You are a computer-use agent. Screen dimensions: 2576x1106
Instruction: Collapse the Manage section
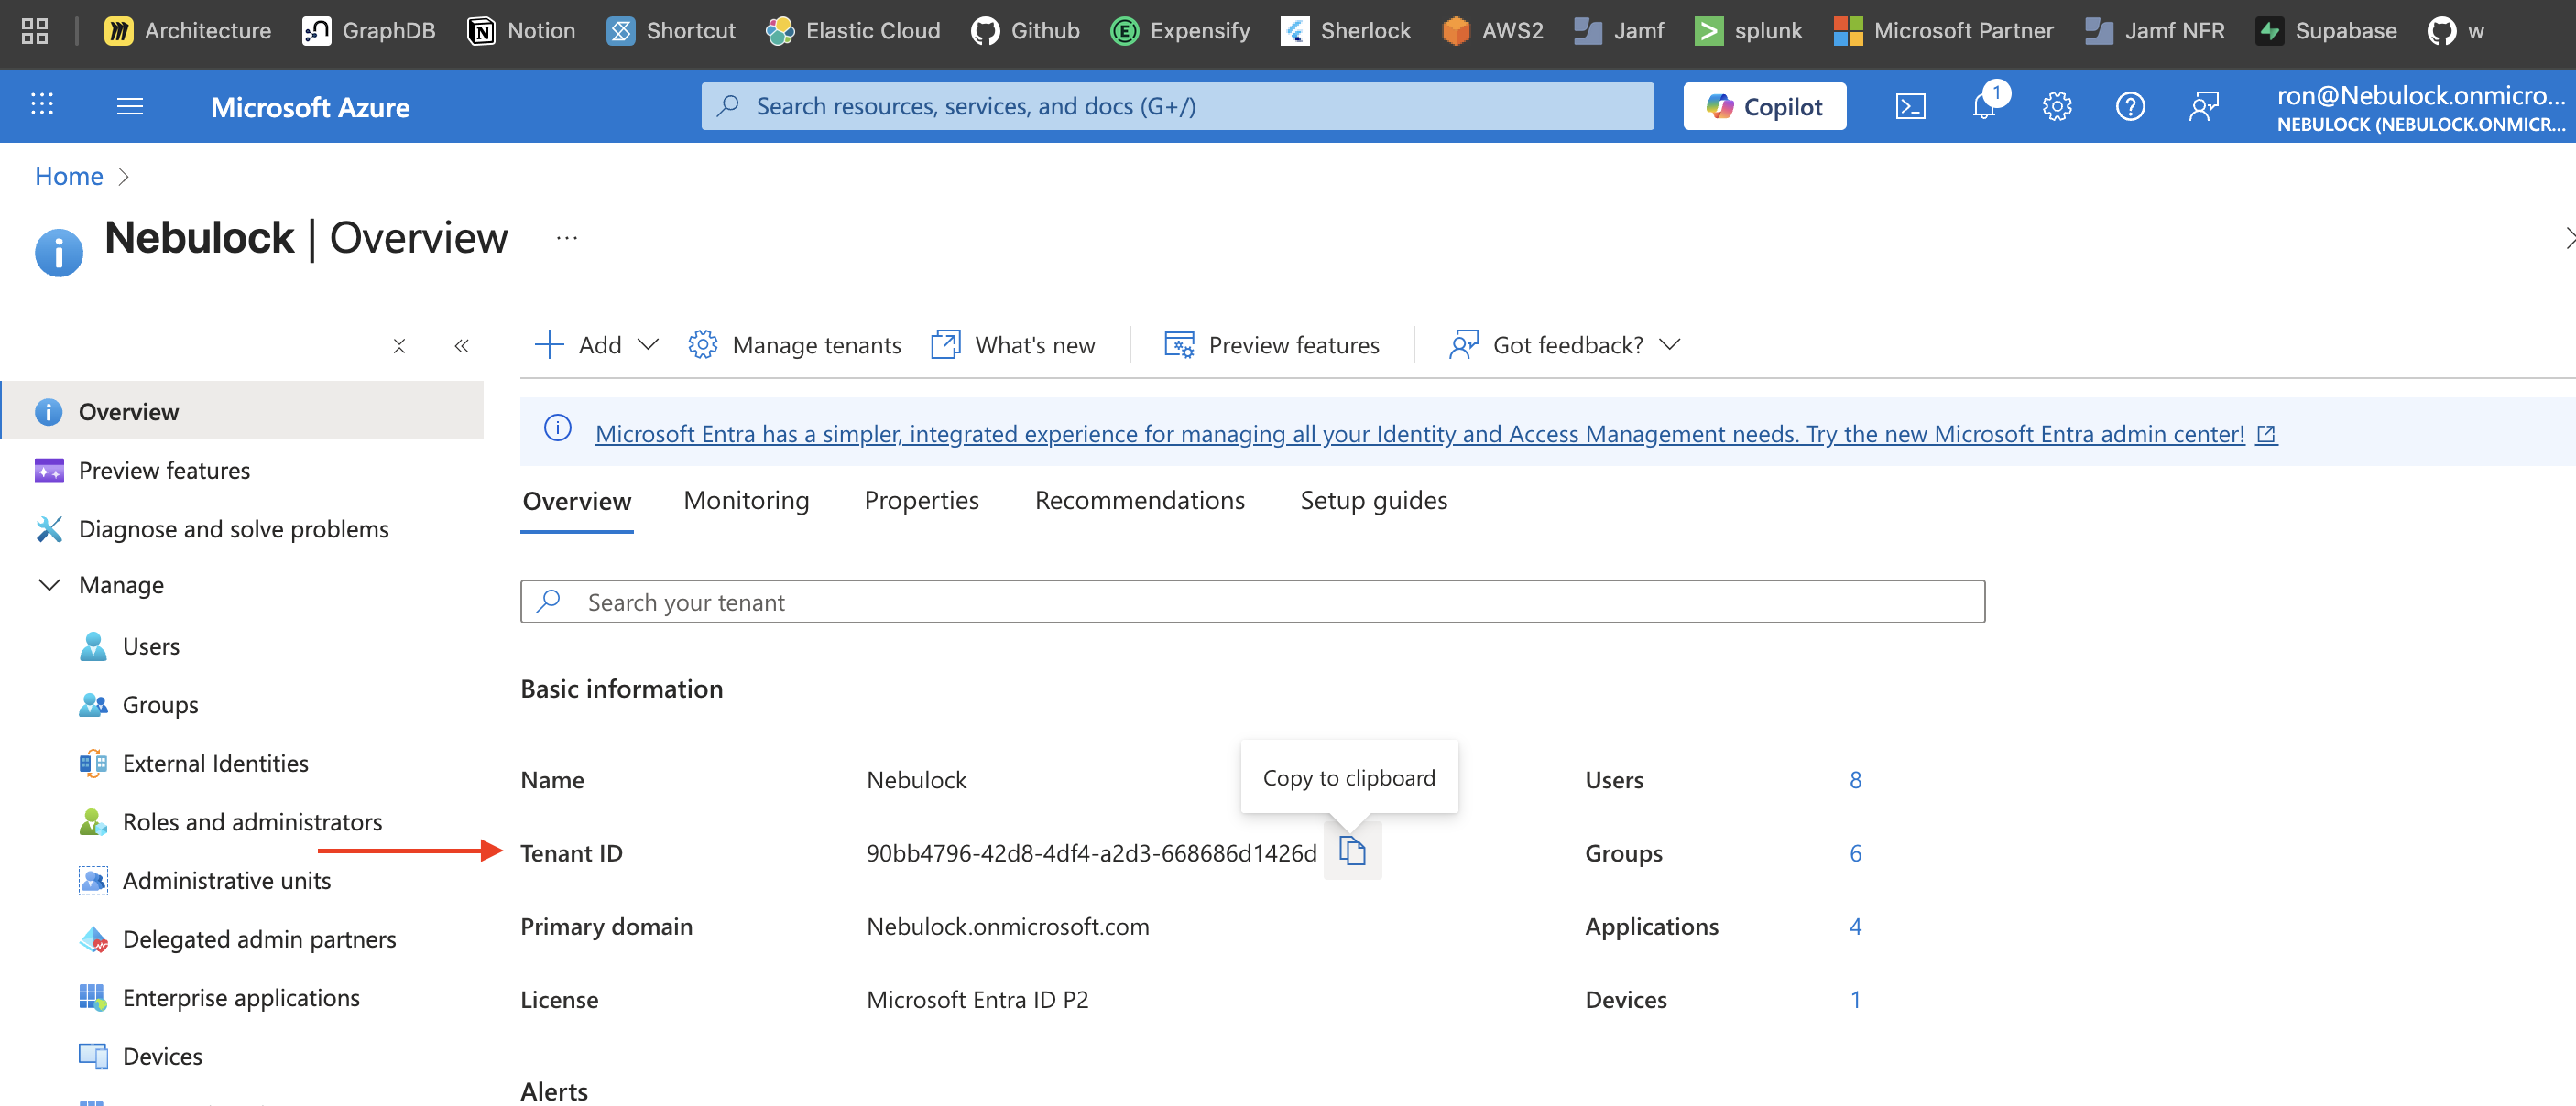(49, 584)
